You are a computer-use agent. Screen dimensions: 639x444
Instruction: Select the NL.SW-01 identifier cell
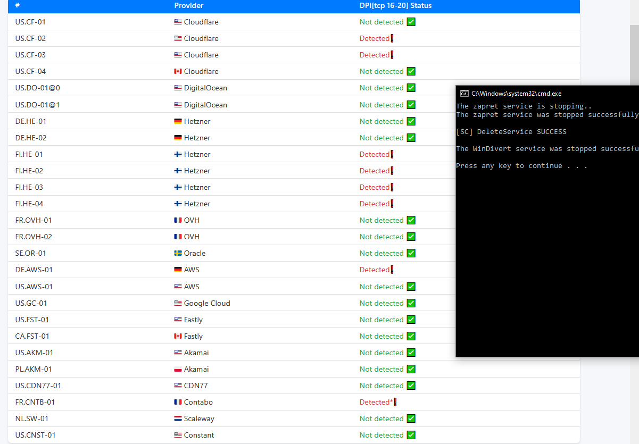pos(32,418)
